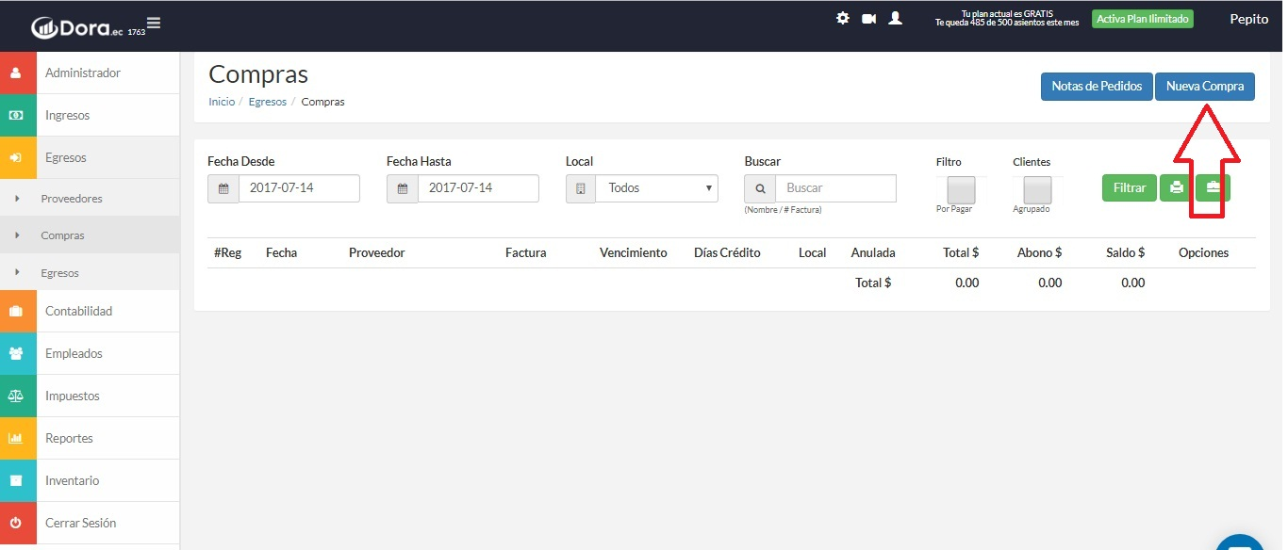This screenshot has height=550, width=1288.
Task: Click the Empleados group icon
Action: [x=16, y=353]
